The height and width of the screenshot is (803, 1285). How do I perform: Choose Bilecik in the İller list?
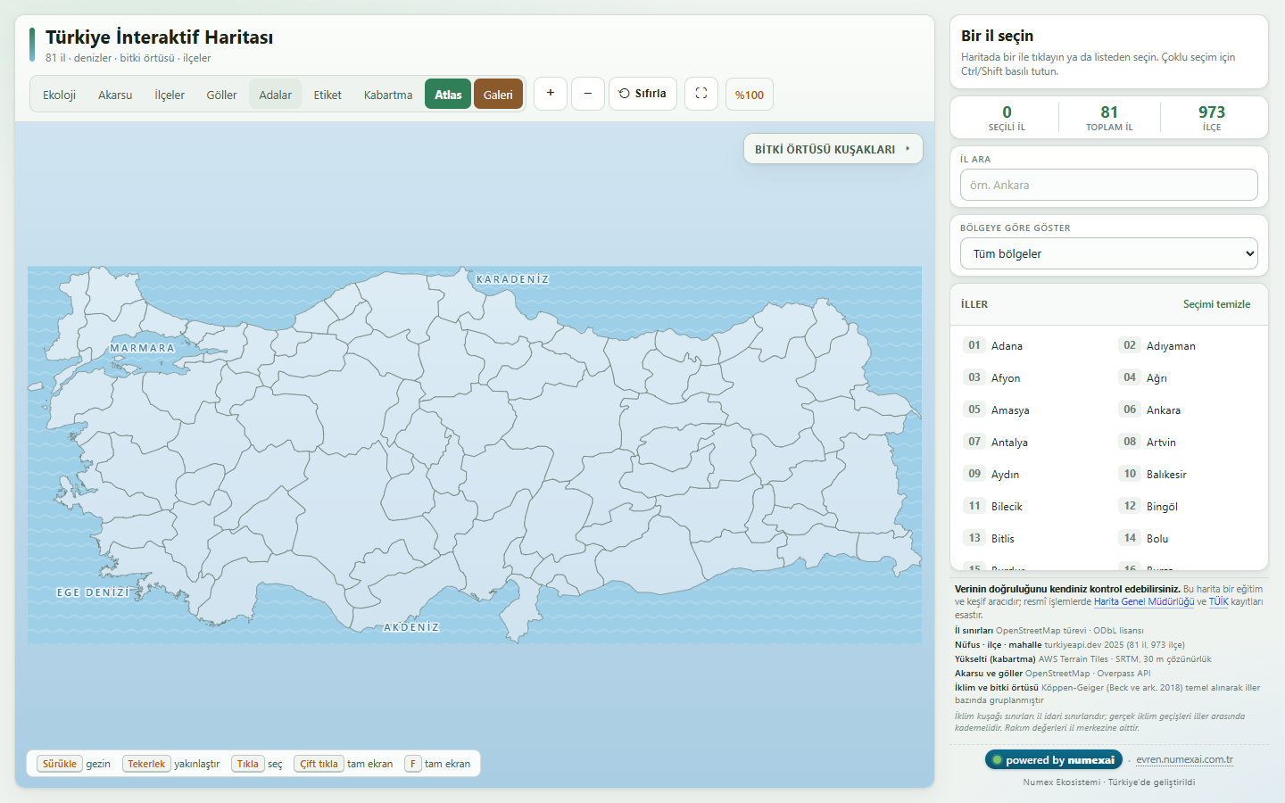[1032, 506]
